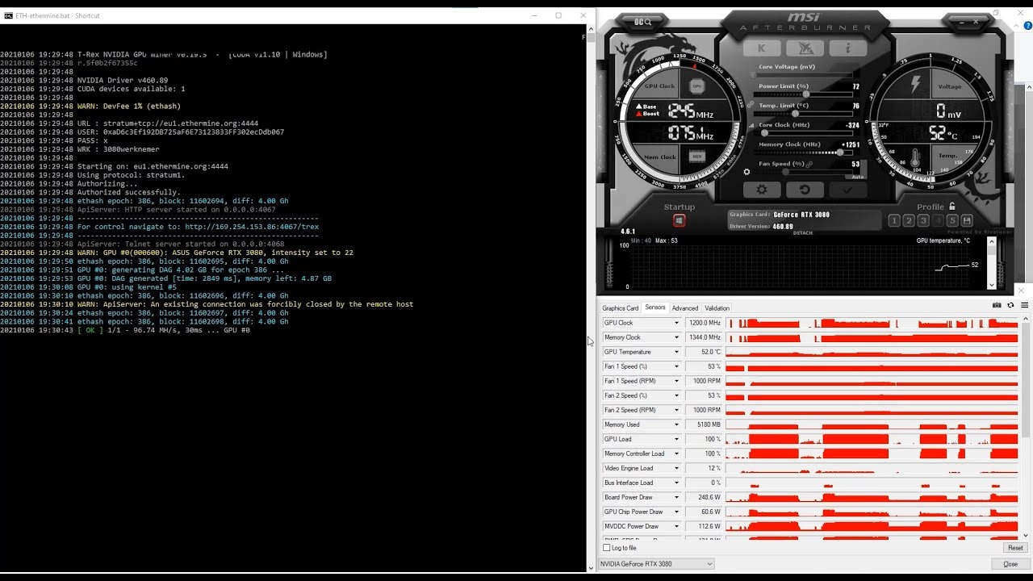Click the airplane logo button in Afterburner
Image resolution: width=1033 pixels, height=581 pixels.
[805, 48]
